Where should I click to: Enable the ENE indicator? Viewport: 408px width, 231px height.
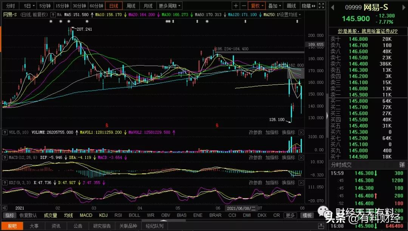pyautogui.click(x=198, y=216)
